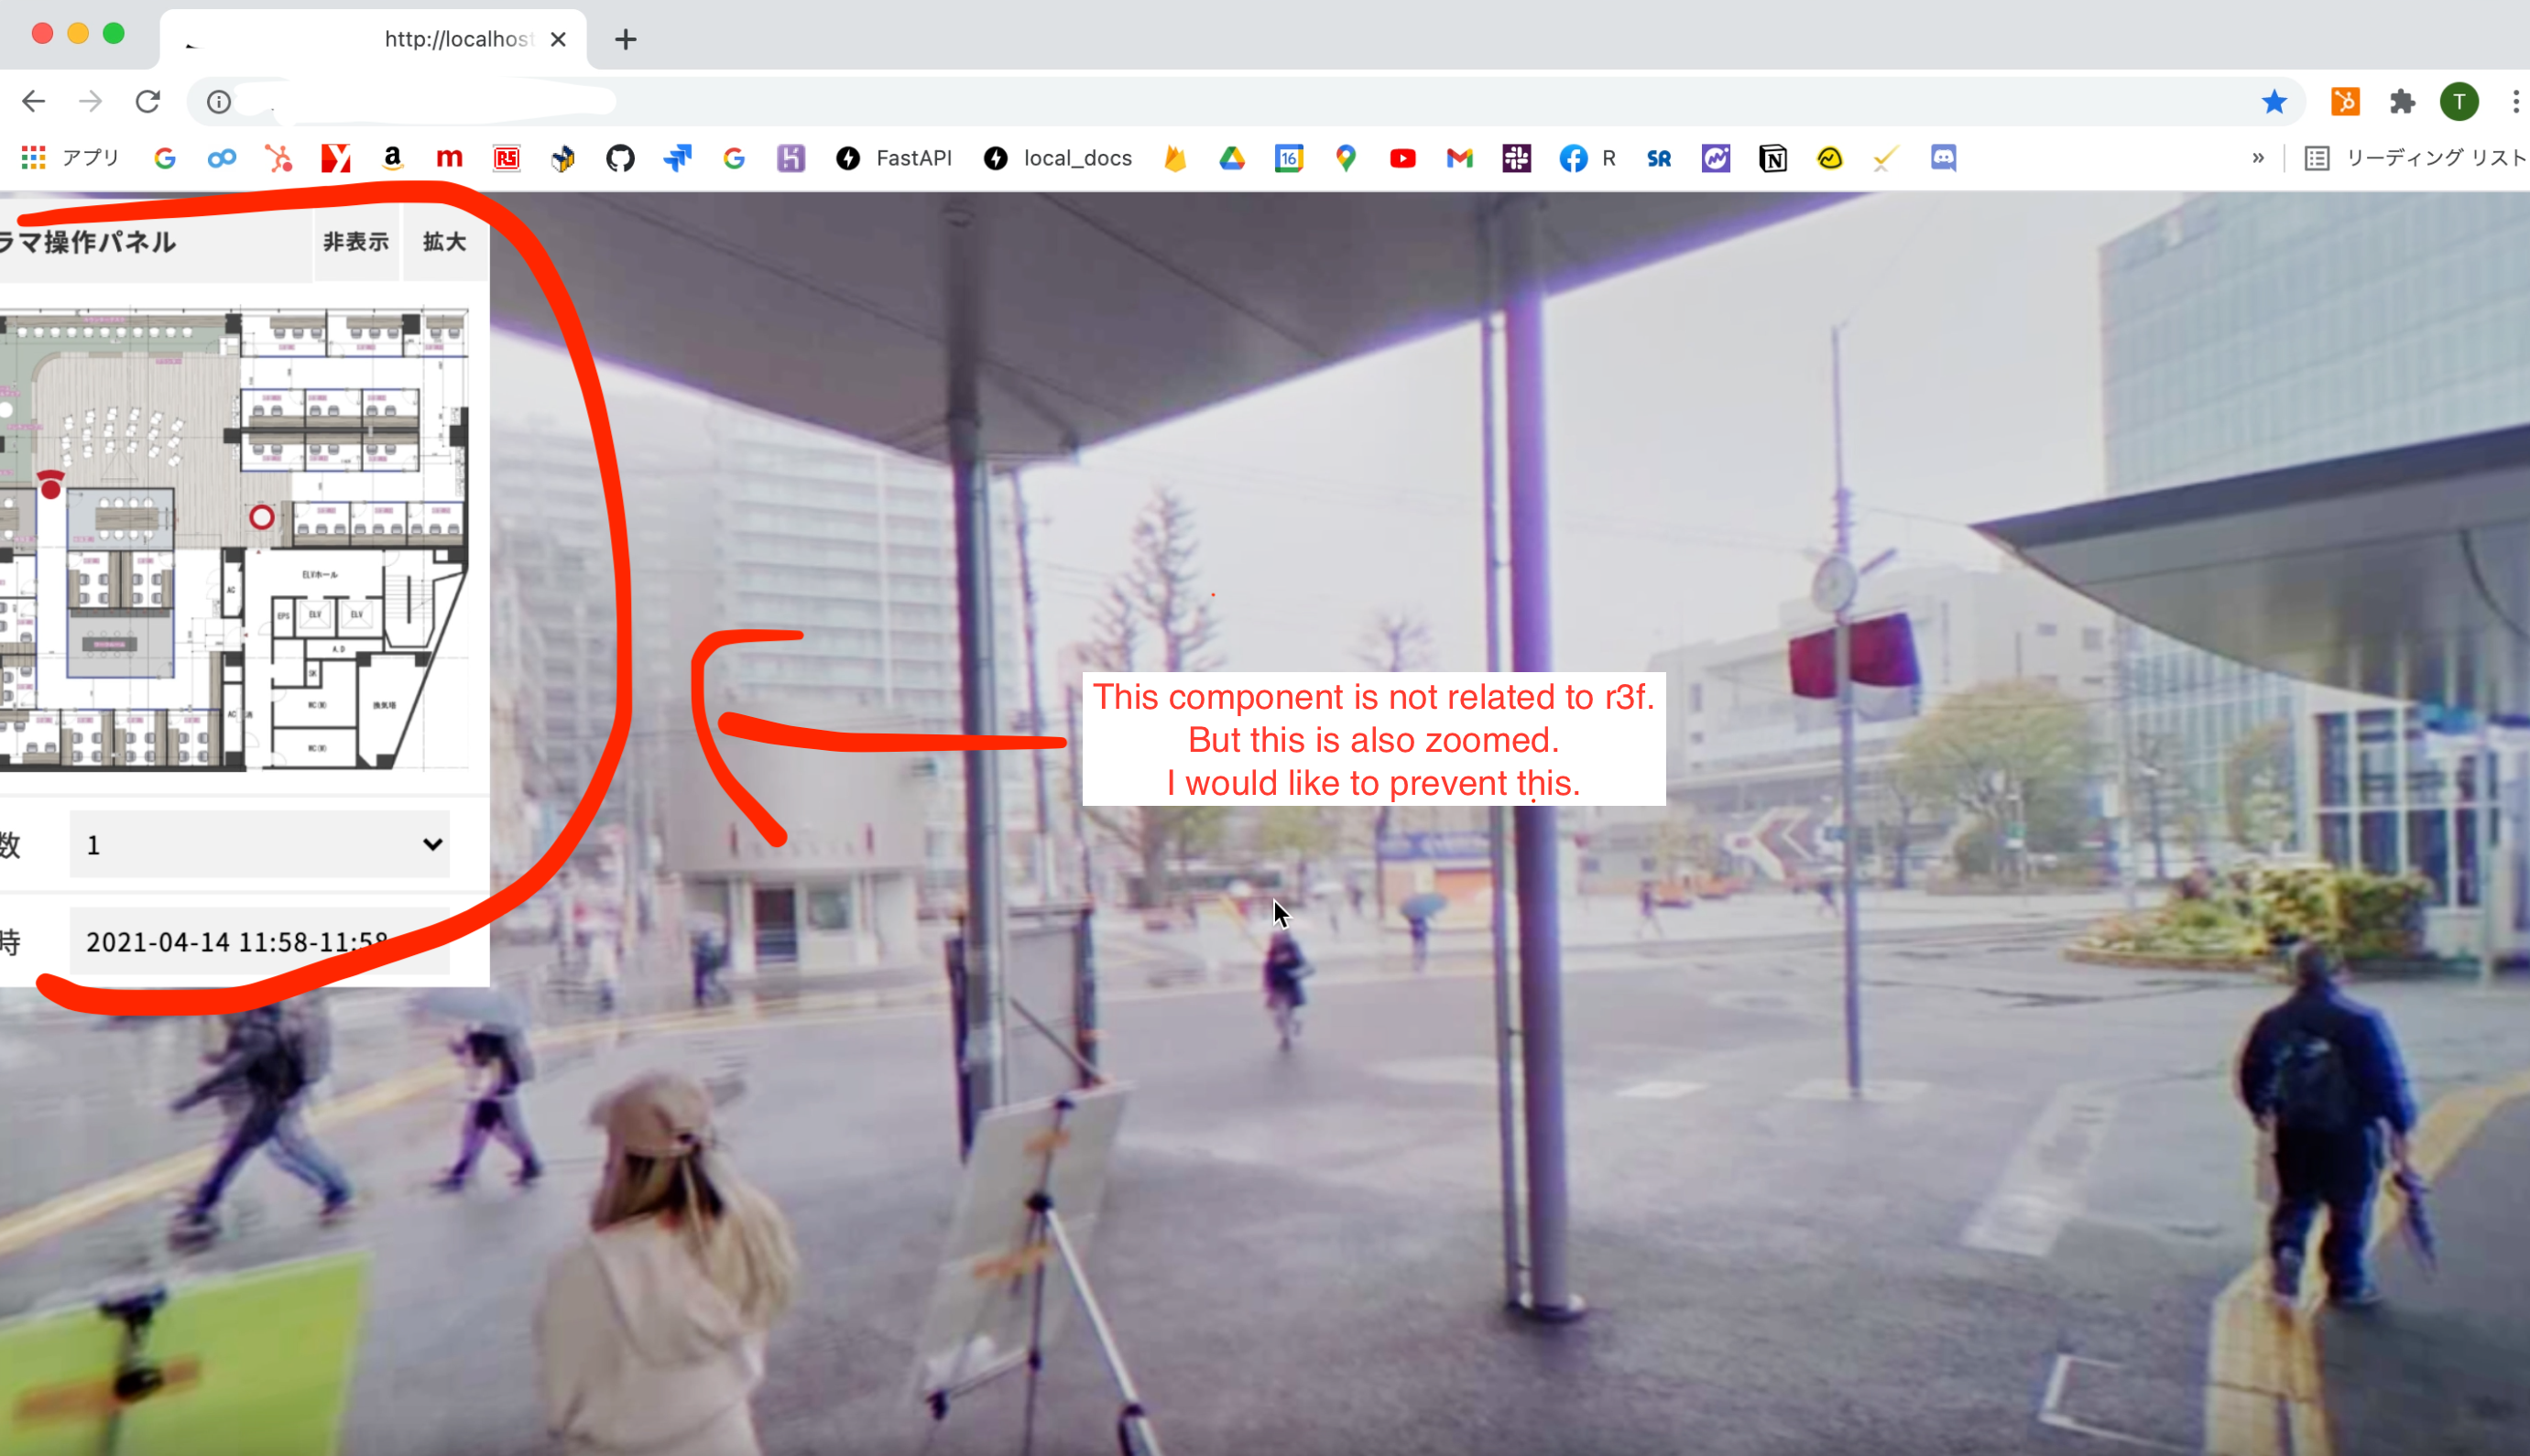Open the HubSpot extension icon

click(2345, 101)
